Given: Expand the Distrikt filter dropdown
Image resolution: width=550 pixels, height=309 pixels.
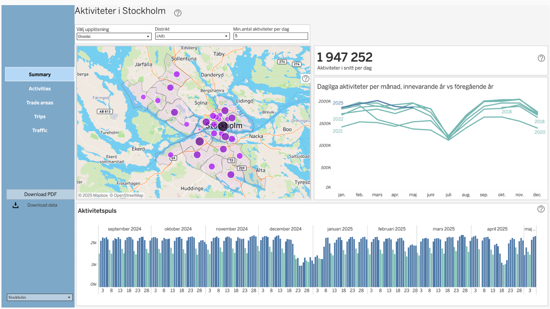Looking at the screenshot, I should tap(192, 36).
